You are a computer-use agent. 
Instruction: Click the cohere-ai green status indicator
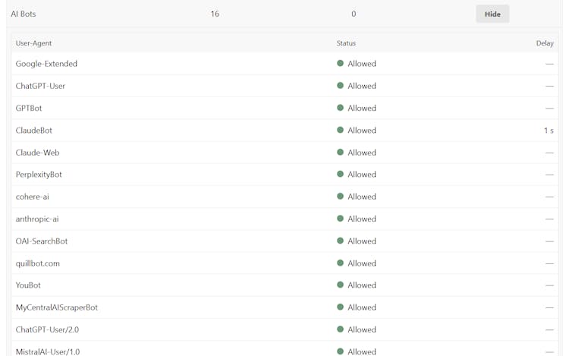coord(340,197)
